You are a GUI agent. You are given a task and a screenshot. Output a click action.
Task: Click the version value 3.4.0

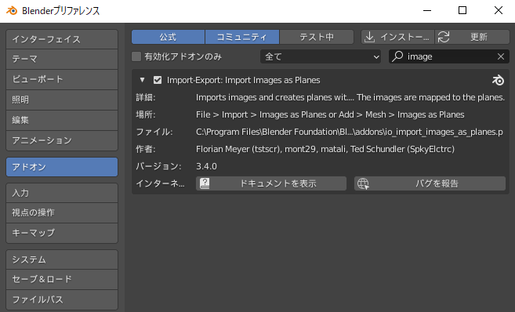[206, 166]
